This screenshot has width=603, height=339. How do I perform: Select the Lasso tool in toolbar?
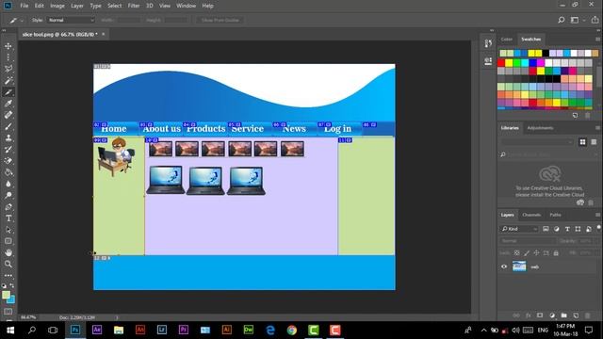pyautogui.click(x=8, y=69)
